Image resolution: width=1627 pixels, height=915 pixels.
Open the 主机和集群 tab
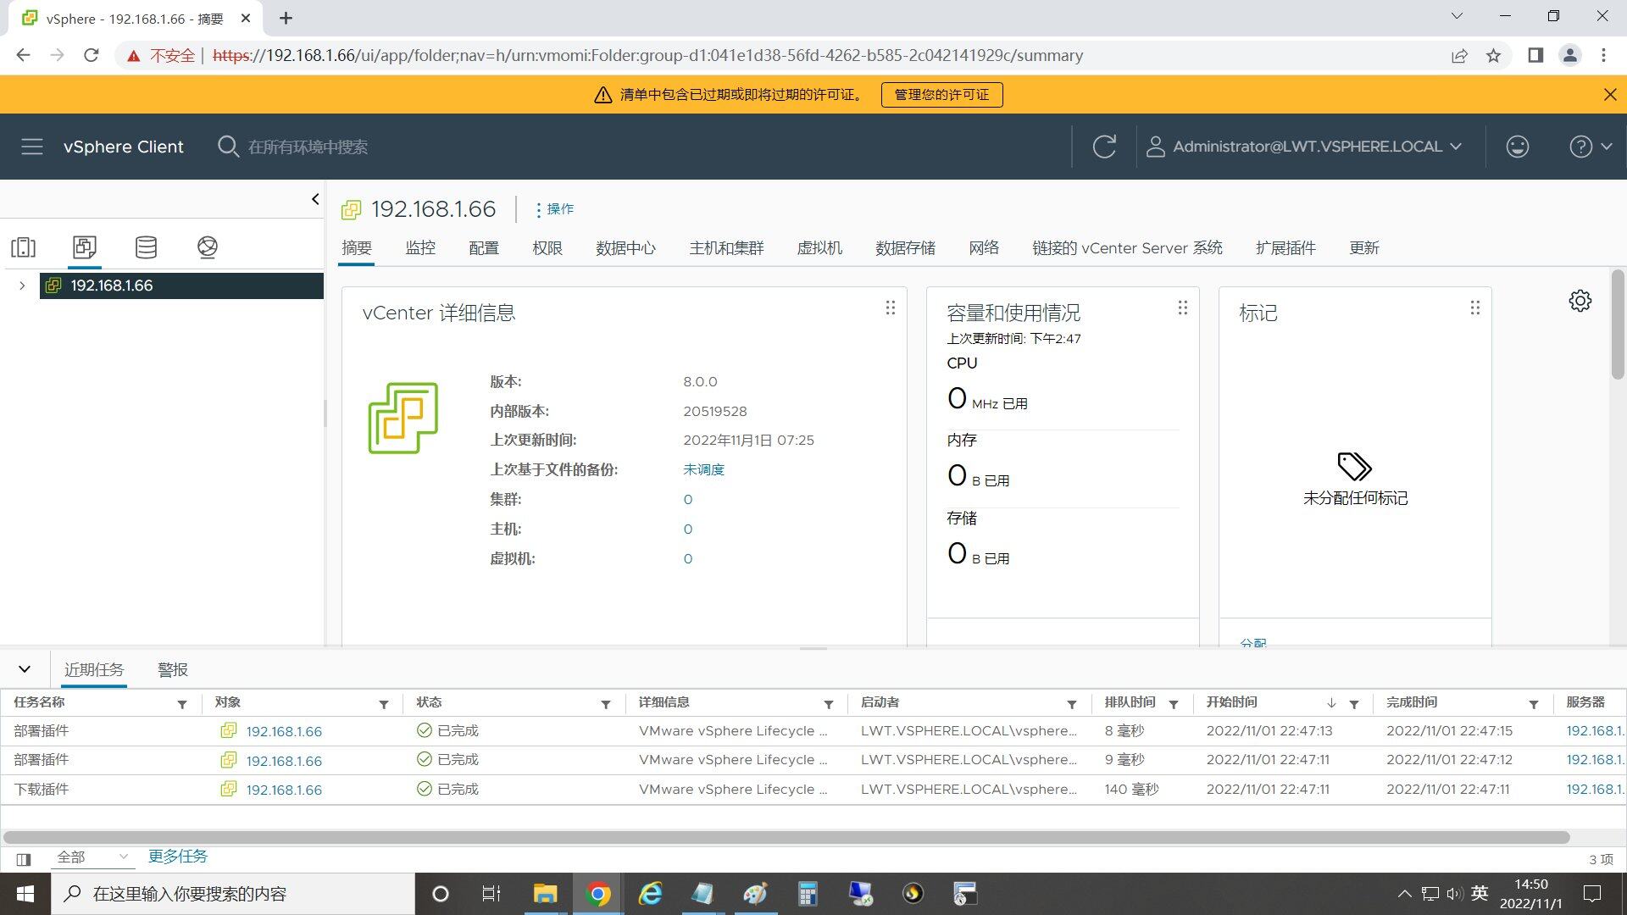click(x=726, y=248)
